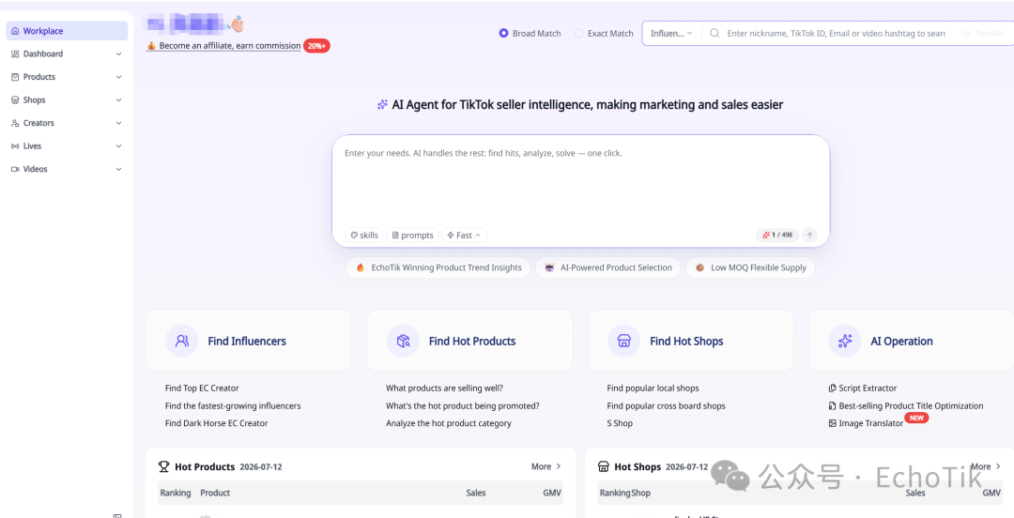Select the Exact Match radio option
The width and height of the screenshot is (1014, 518).
tap(578, 33)
